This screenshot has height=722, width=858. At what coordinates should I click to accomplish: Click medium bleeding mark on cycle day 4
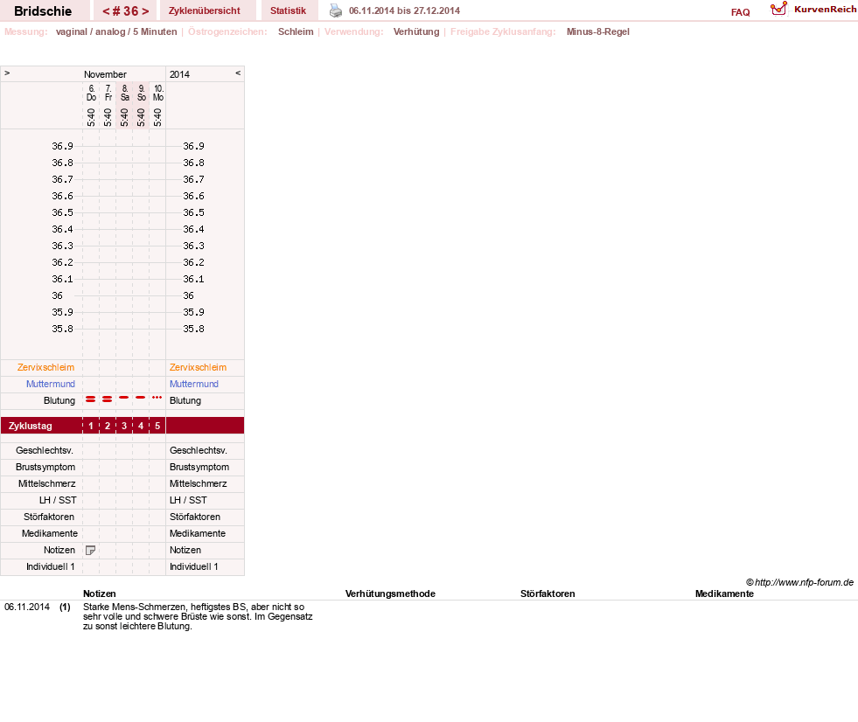pos(141,397)
